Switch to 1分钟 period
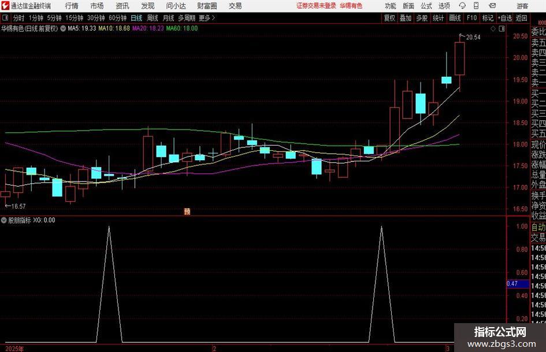The width and height of the screenshot is (546, 352). click(x=36, y=18)
